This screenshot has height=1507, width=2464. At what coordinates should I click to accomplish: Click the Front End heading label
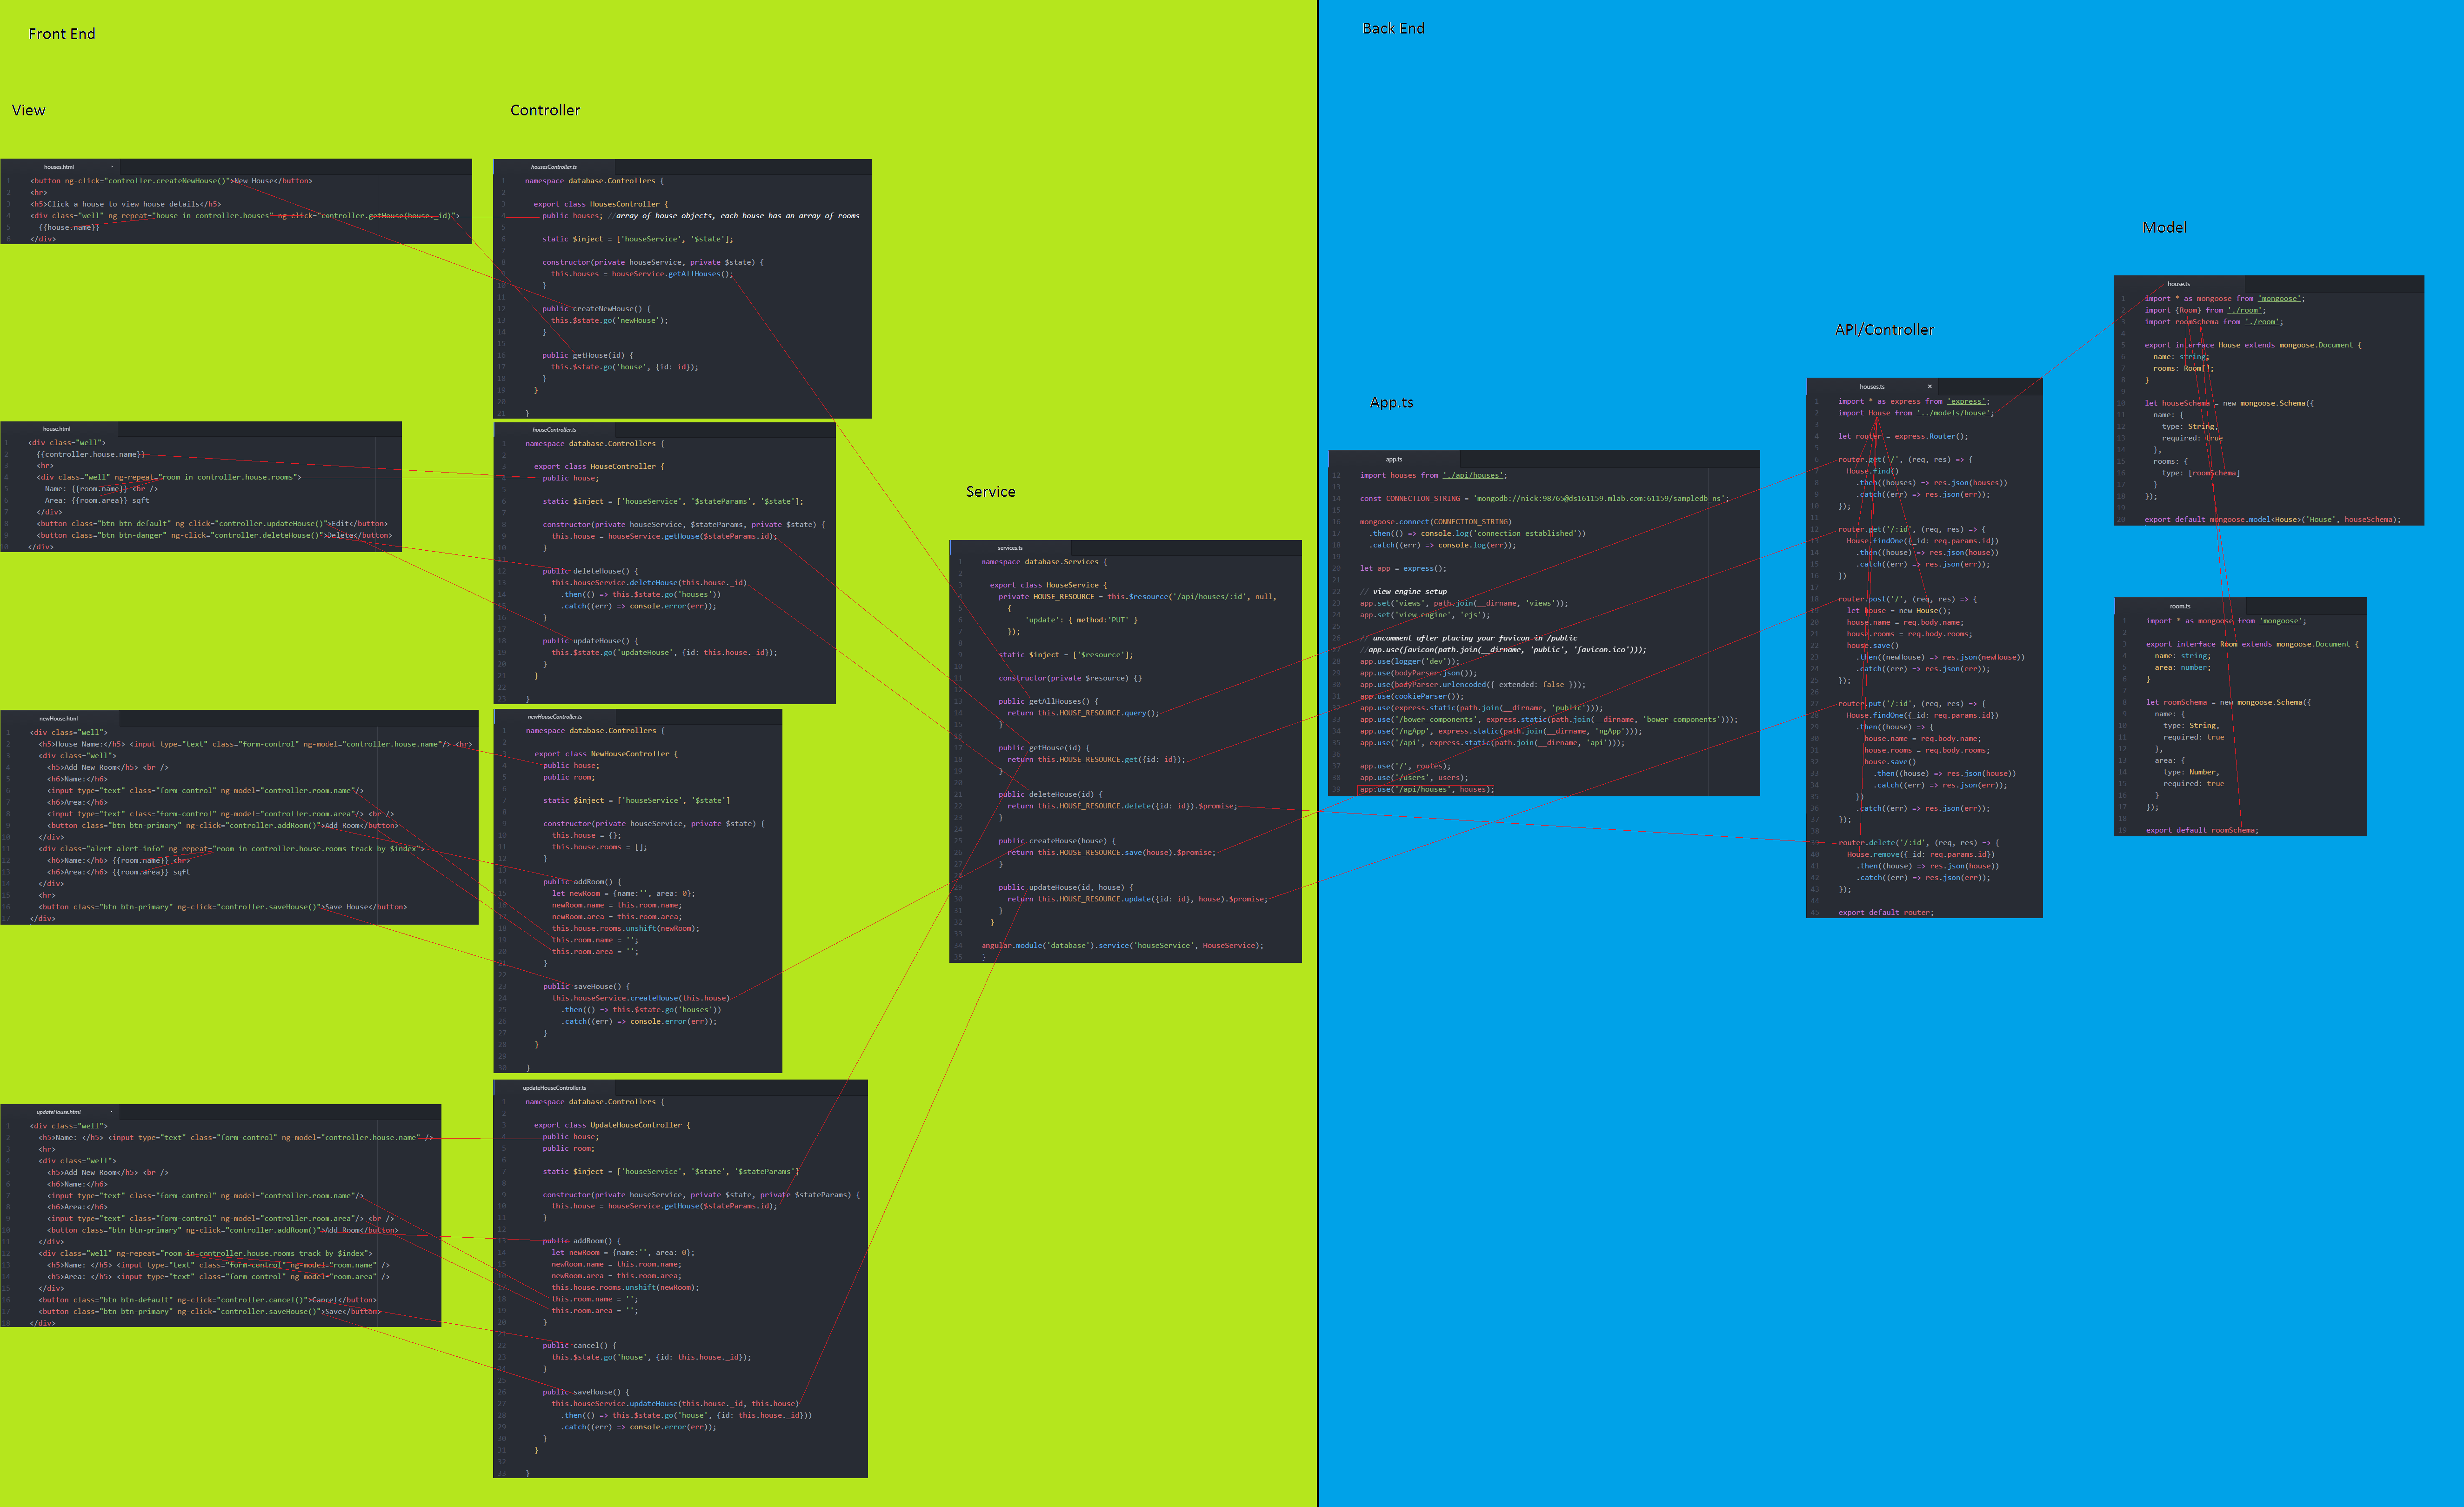tap(62, 34)
